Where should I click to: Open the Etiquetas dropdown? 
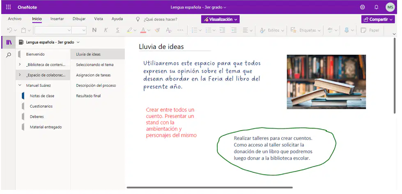[306, 30]
